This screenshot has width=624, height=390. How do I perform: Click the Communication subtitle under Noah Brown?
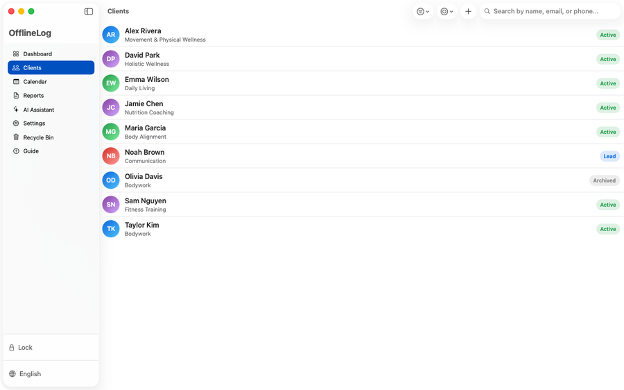click(146, 161)
